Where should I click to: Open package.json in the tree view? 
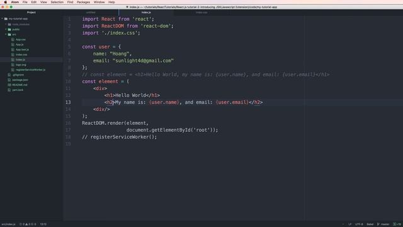(20, 80)
